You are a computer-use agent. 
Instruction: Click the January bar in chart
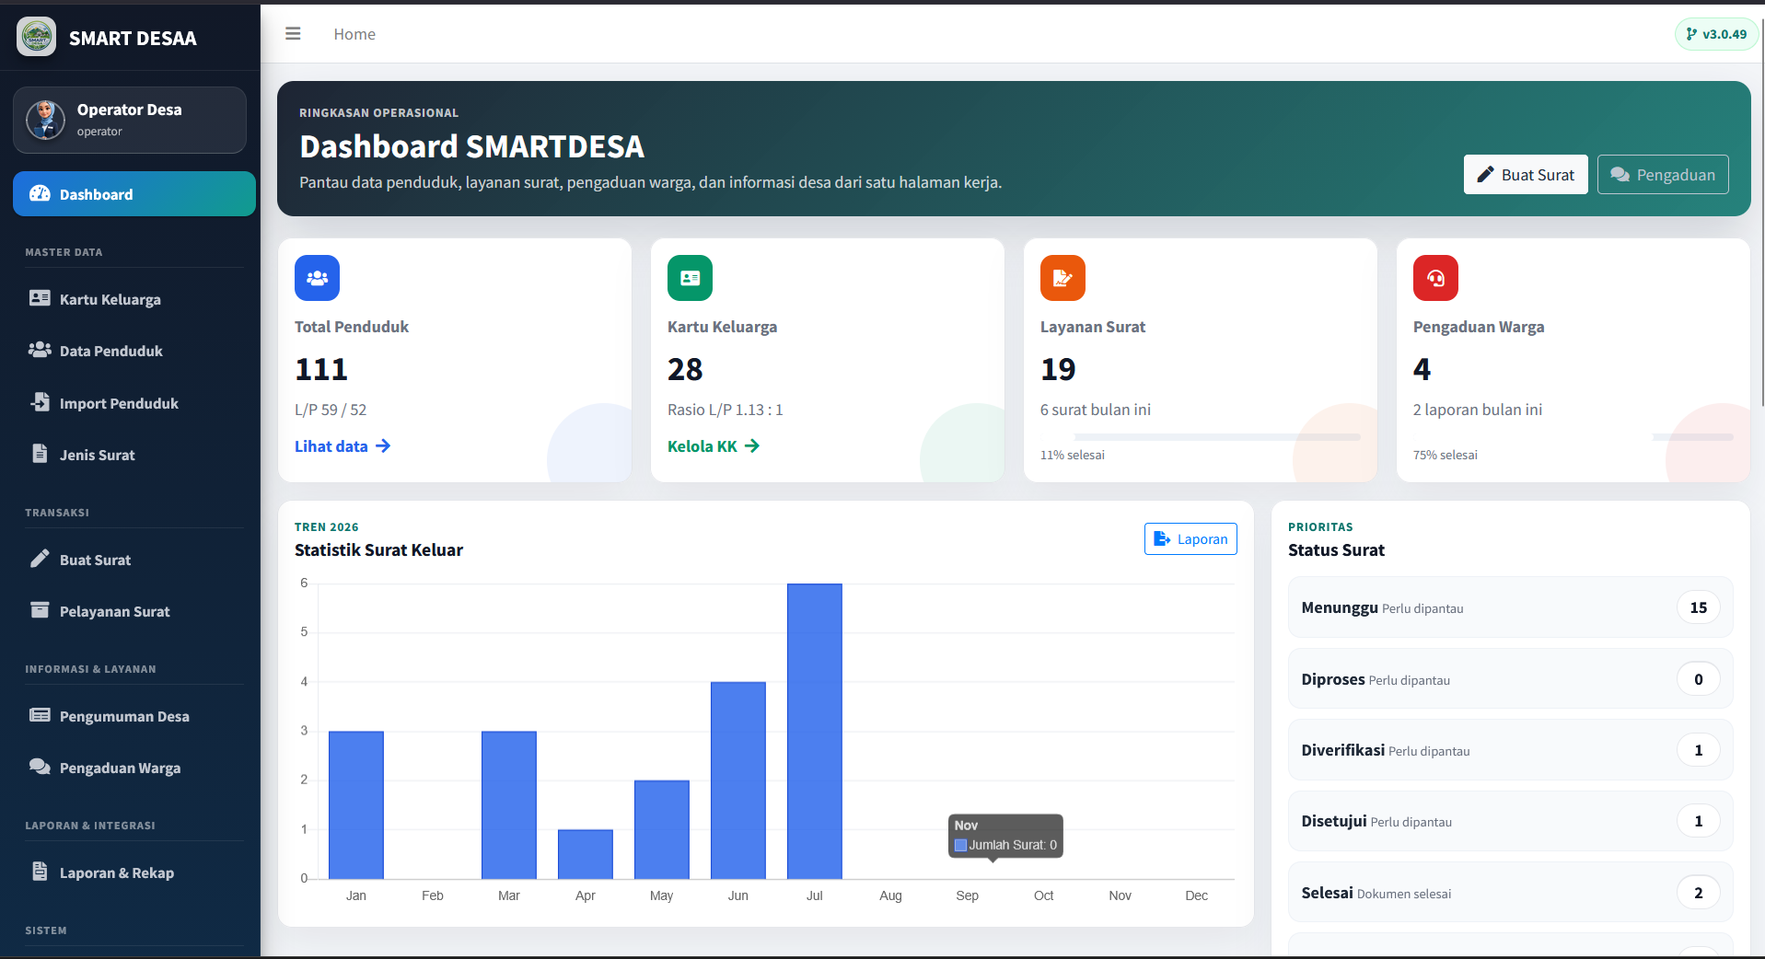[x=356, y=805]
